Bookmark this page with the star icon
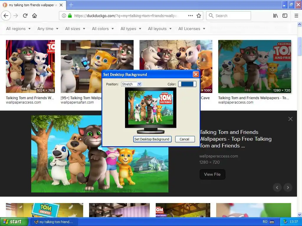The image size is (302, 226). [199, 16]
